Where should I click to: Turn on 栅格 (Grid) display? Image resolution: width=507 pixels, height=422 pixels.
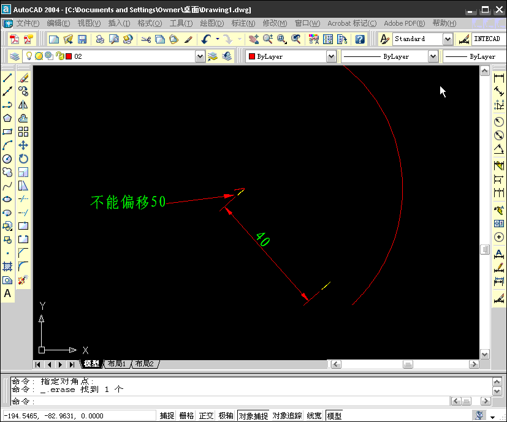(186, 415)
